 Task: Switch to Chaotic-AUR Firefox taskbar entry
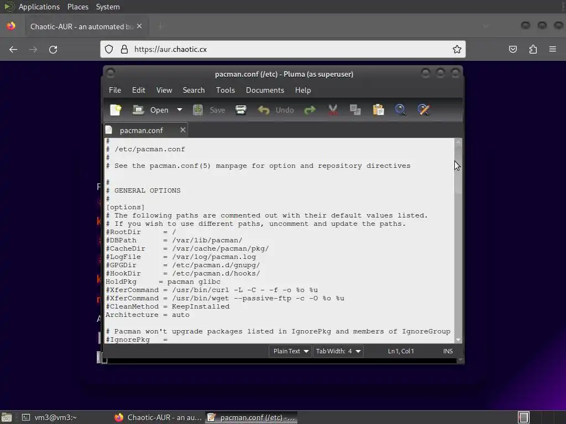pos(158,417)
